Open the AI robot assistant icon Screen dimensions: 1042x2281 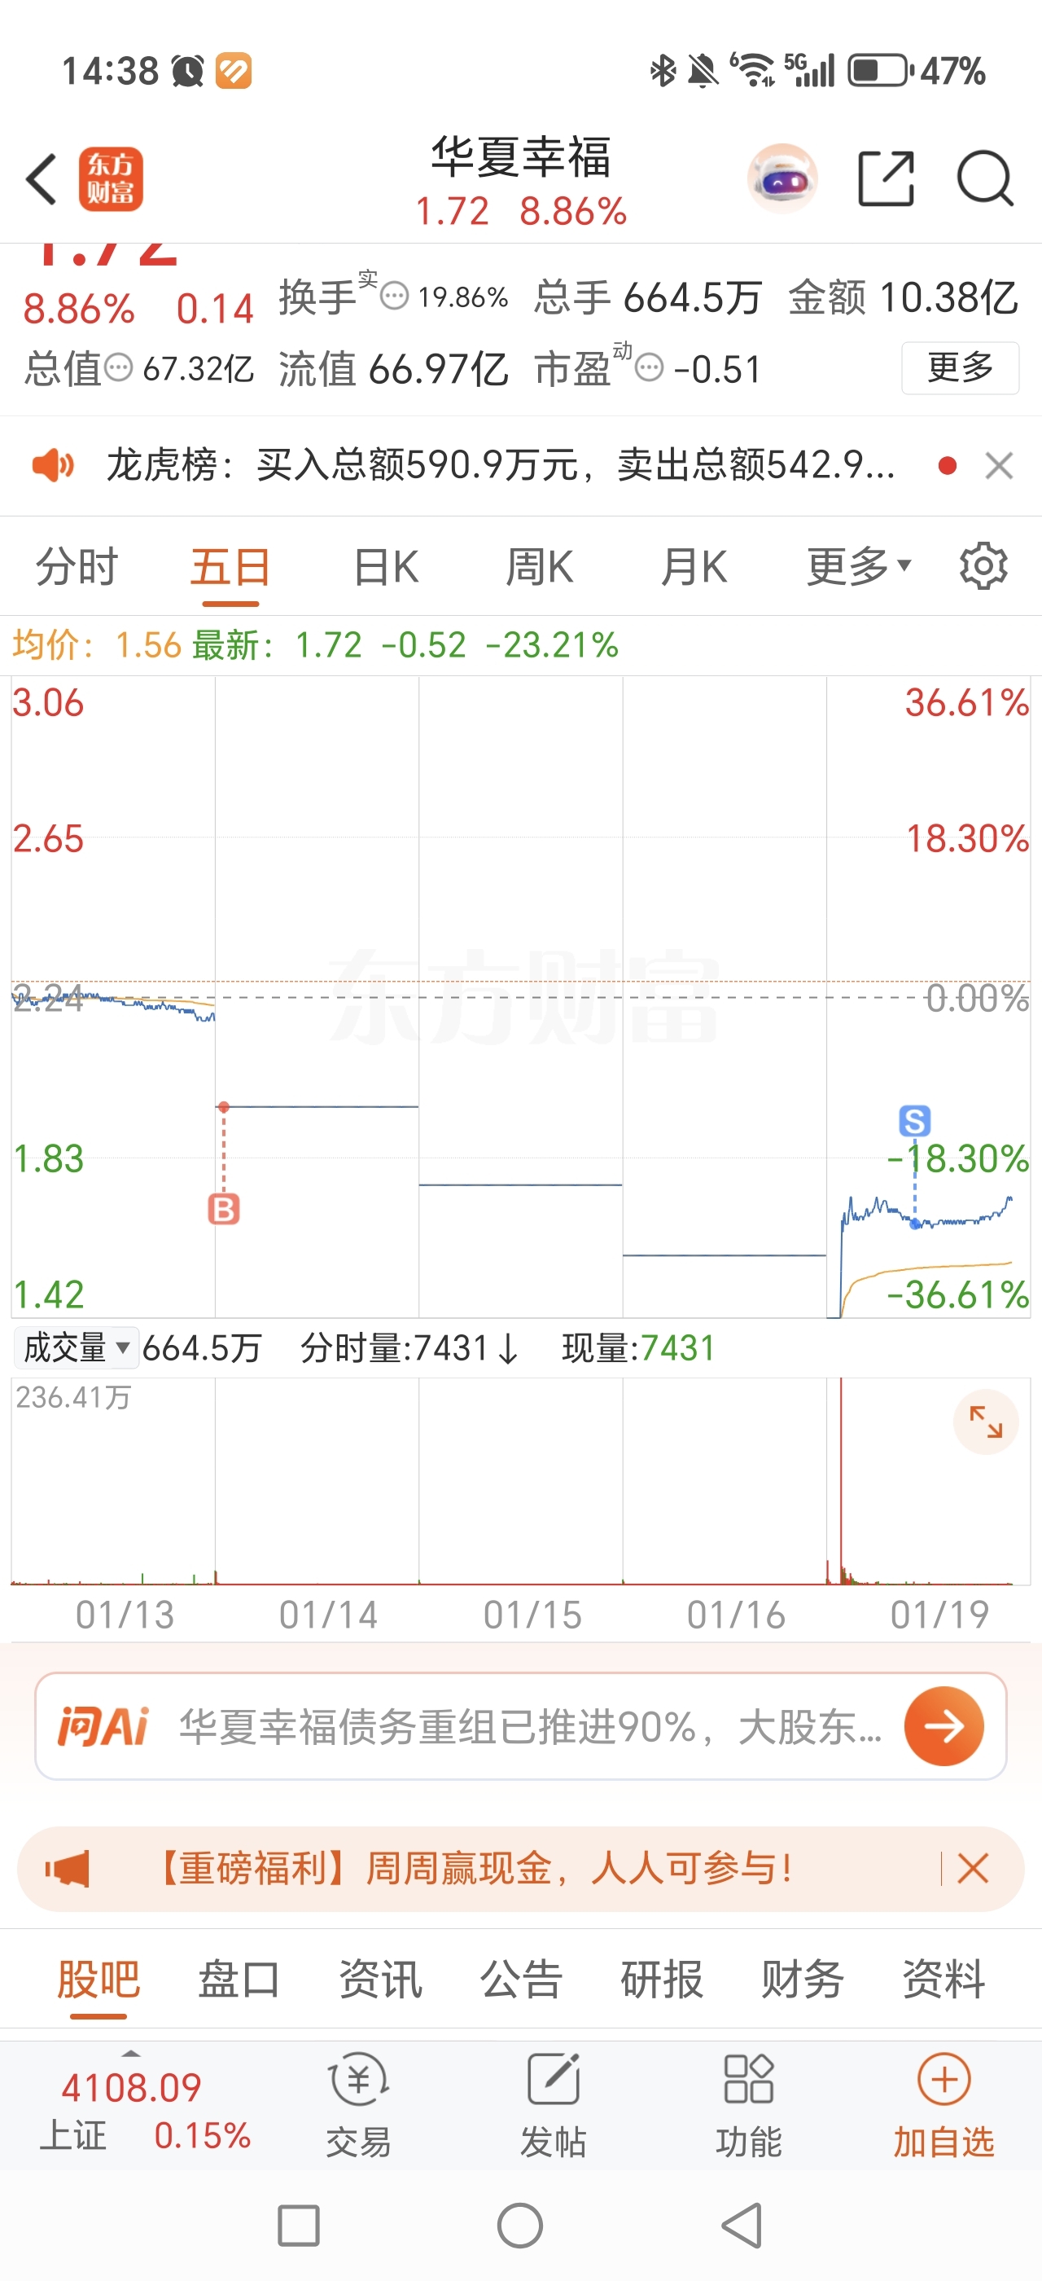pos(782,178)
